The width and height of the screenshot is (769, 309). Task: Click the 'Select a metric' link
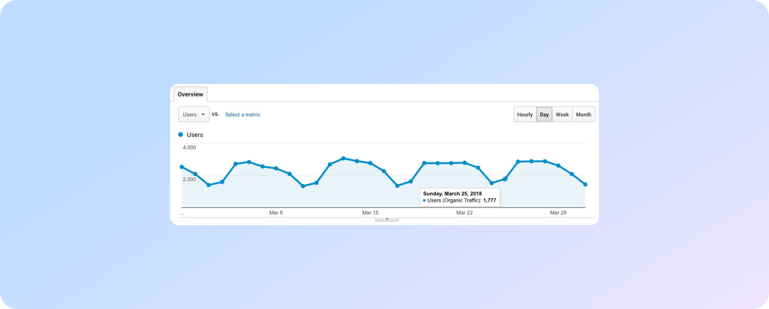tap(242, 115)
